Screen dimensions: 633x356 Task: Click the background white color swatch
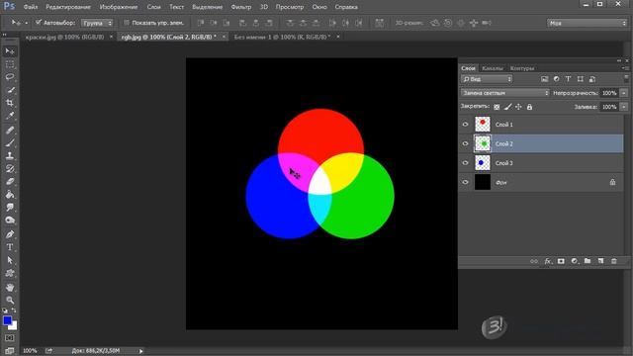(x=14, y=325)
